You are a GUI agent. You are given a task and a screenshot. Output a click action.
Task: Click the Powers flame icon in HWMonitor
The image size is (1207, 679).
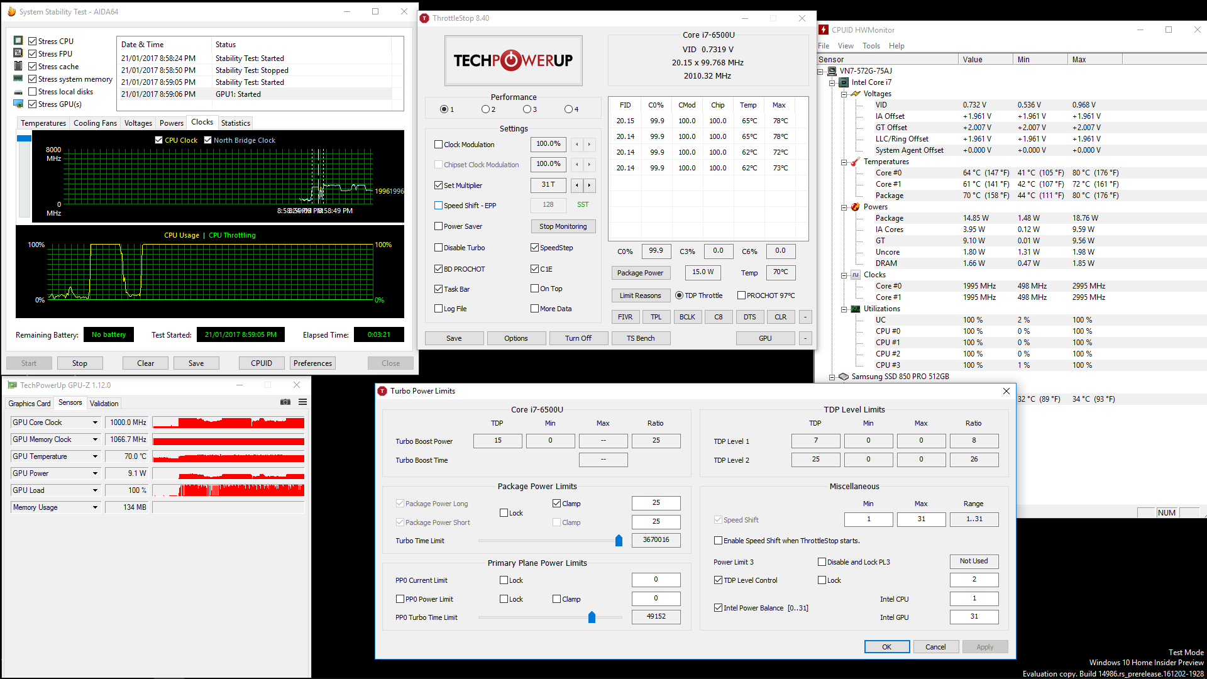(855, 207)
